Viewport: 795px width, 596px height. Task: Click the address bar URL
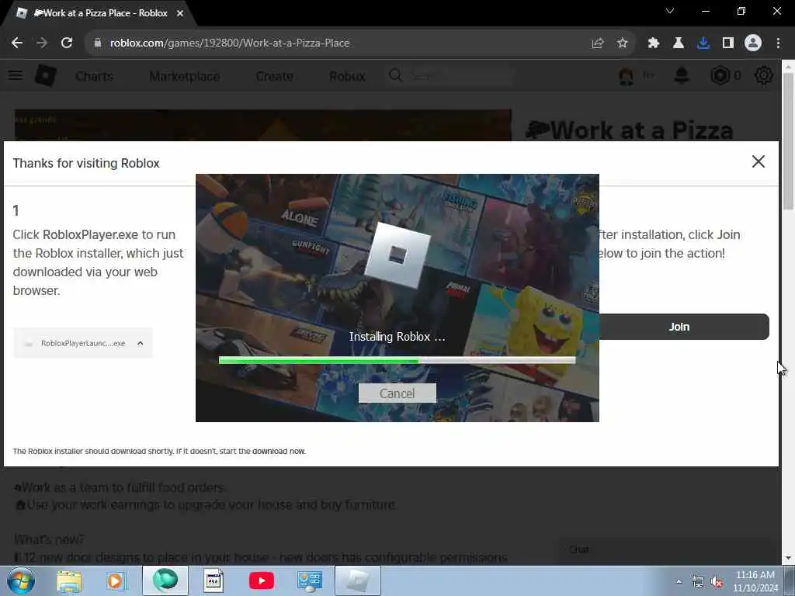(230, 43)
